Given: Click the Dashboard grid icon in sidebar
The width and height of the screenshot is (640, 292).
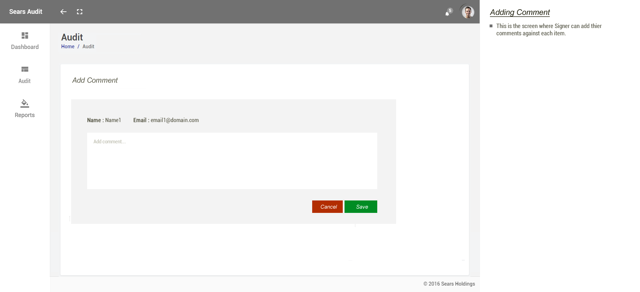Looking at the screenshot, I should click(25, 35).
